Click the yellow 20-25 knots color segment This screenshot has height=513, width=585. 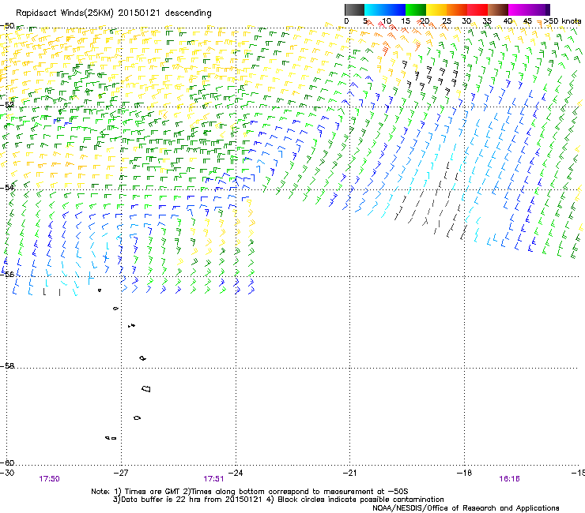(x=436, y=9)
